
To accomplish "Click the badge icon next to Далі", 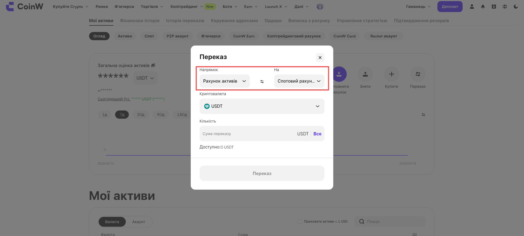I will point(320,7).
